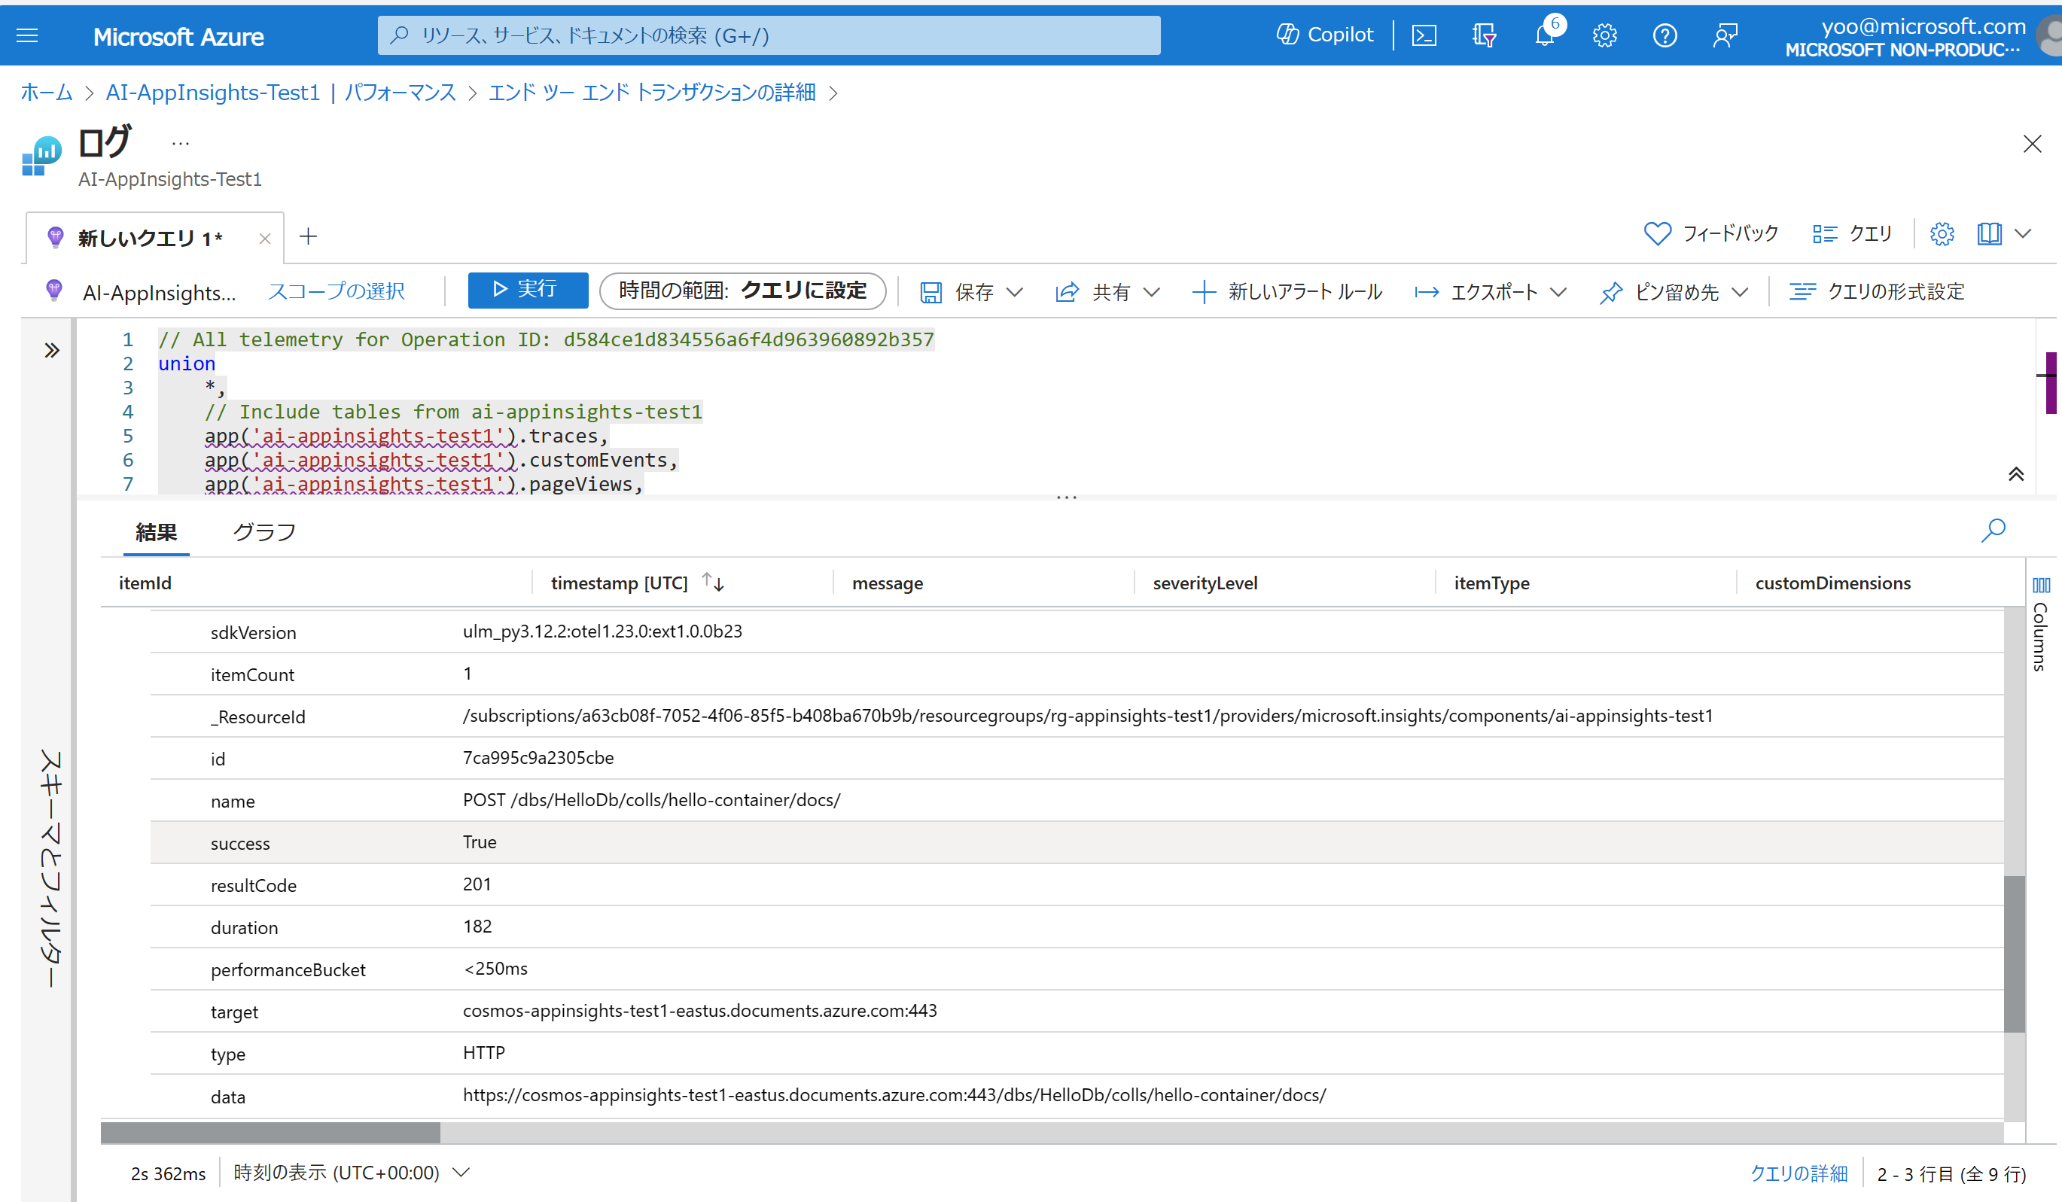Switch to the グラフ tab
Screen dimensions: 2062x1202
(x=263, y=531)
